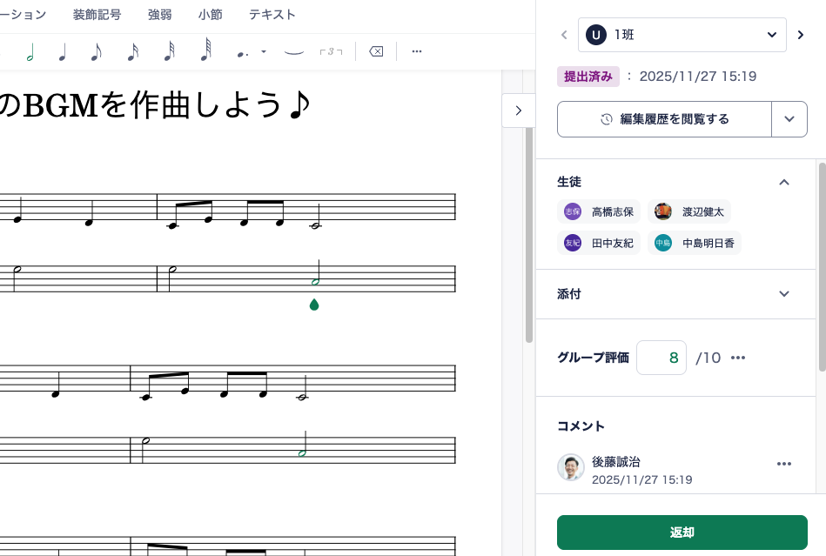
Task: Open the 強弱 dynamics menu
Action: point(160,14)
